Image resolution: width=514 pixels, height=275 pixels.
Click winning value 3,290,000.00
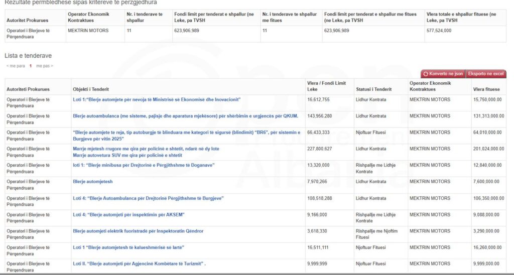(486, 231)
